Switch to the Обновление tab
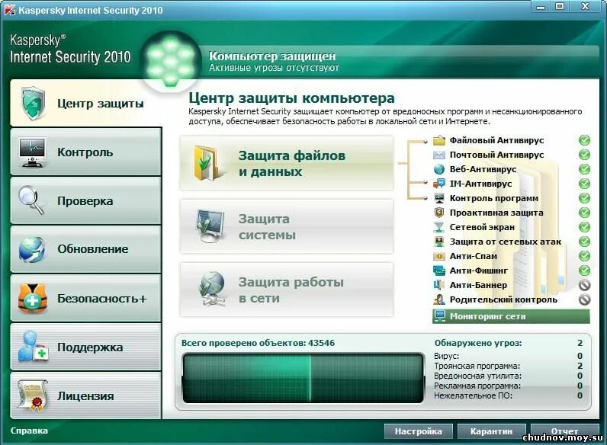The image size is (607, 445). tap(86, 249)
